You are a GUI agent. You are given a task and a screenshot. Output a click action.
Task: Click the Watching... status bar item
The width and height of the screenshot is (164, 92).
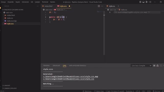click(87, 91)
